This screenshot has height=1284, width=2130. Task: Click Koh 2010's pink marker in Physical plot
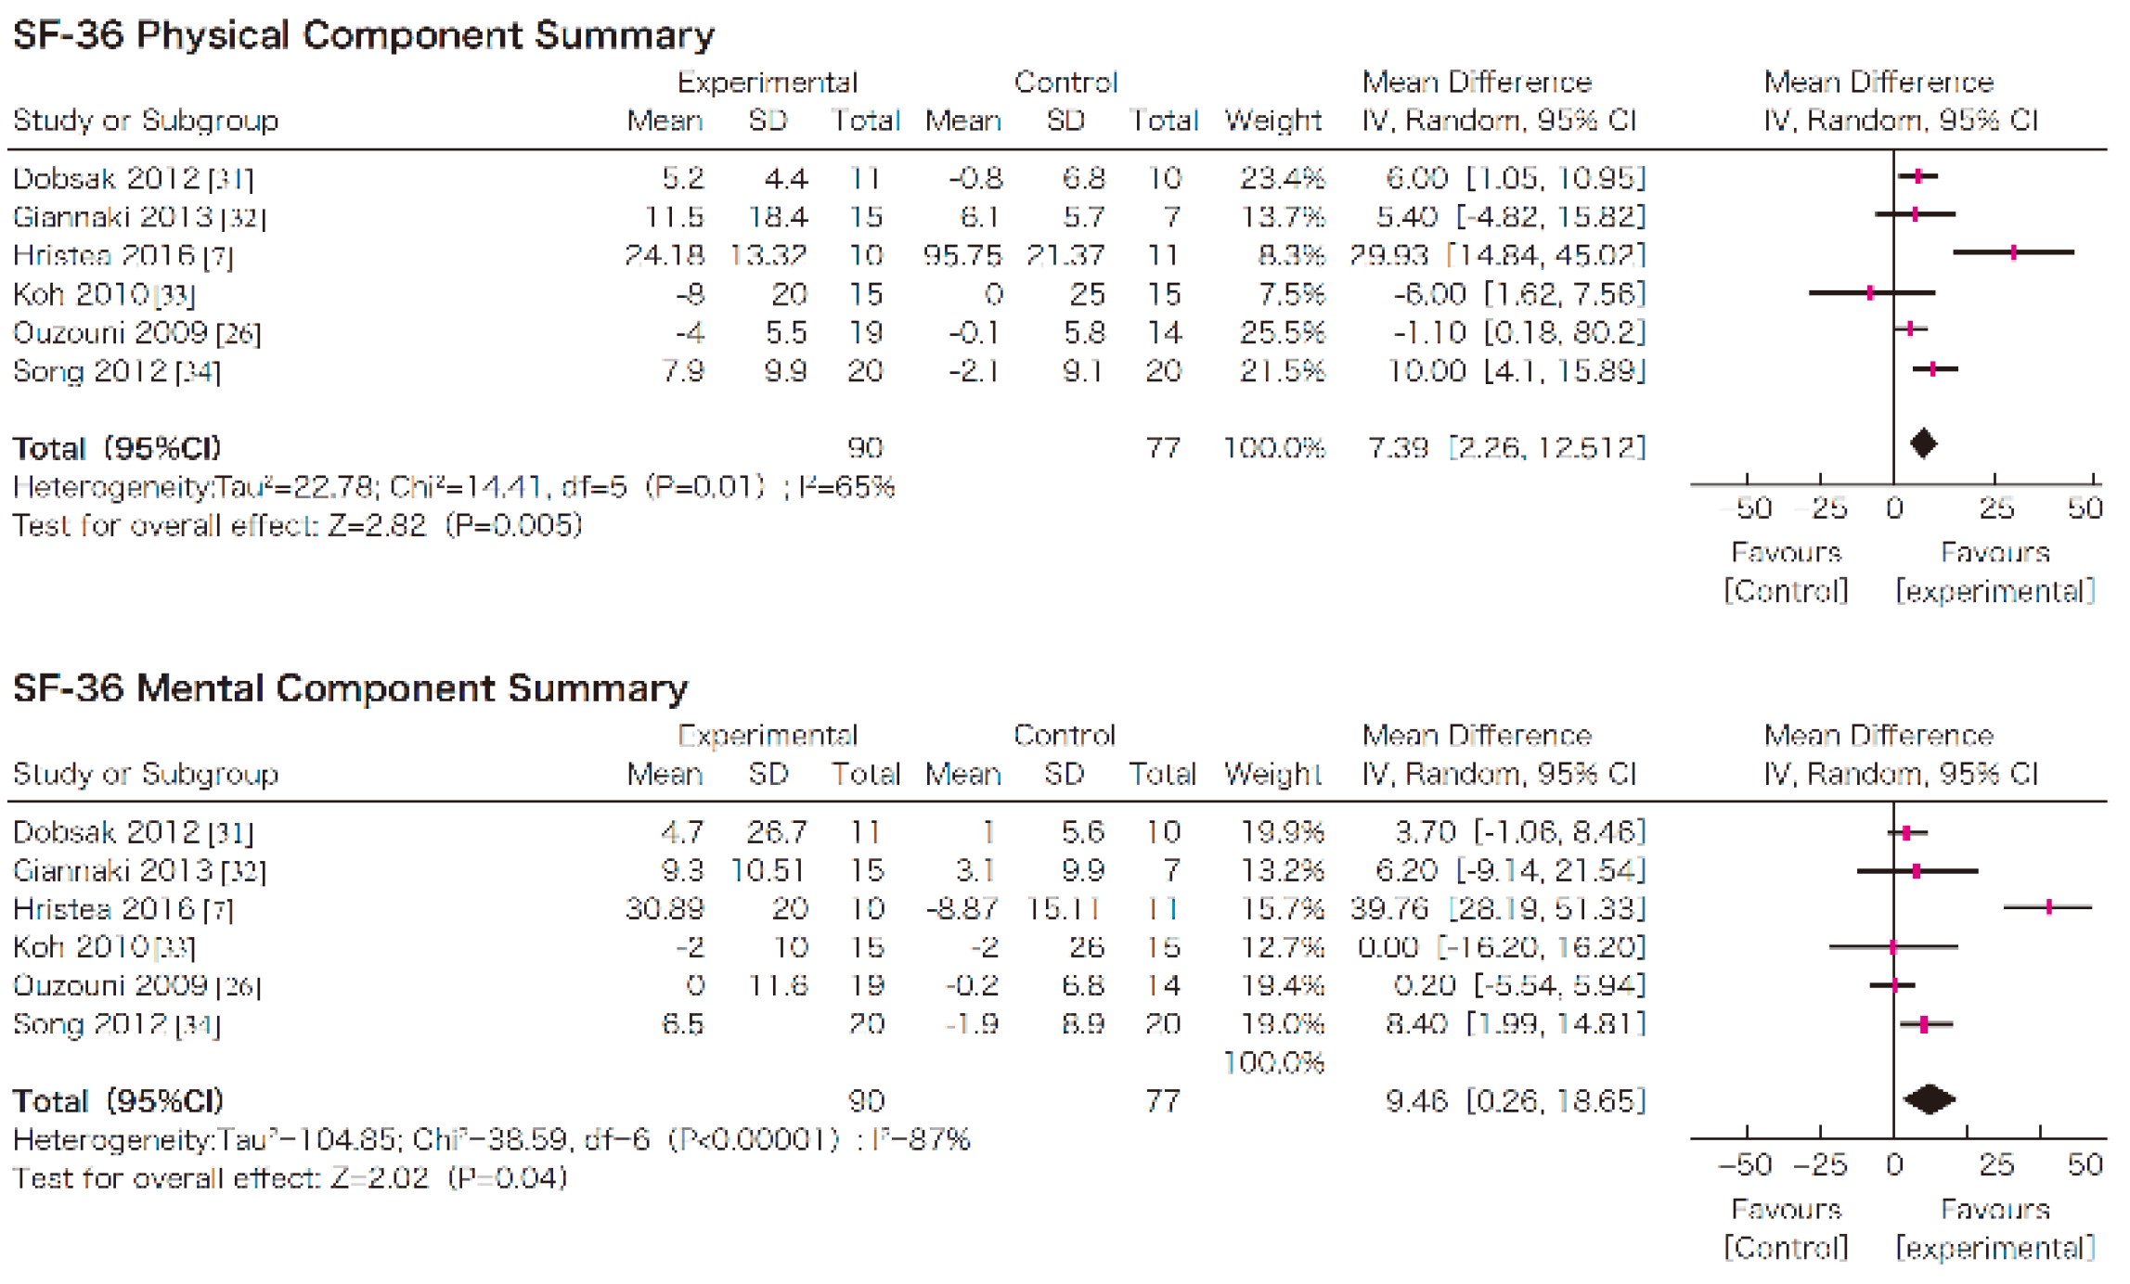point(1870,293)
